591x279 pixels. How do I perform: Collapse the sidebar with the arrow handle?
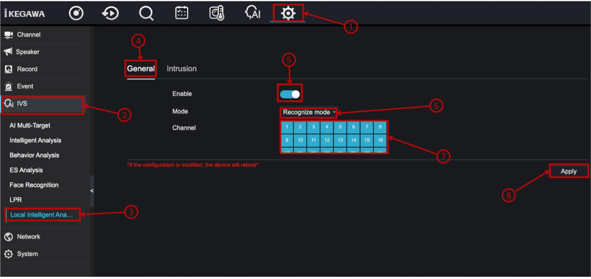click(92, 191)
